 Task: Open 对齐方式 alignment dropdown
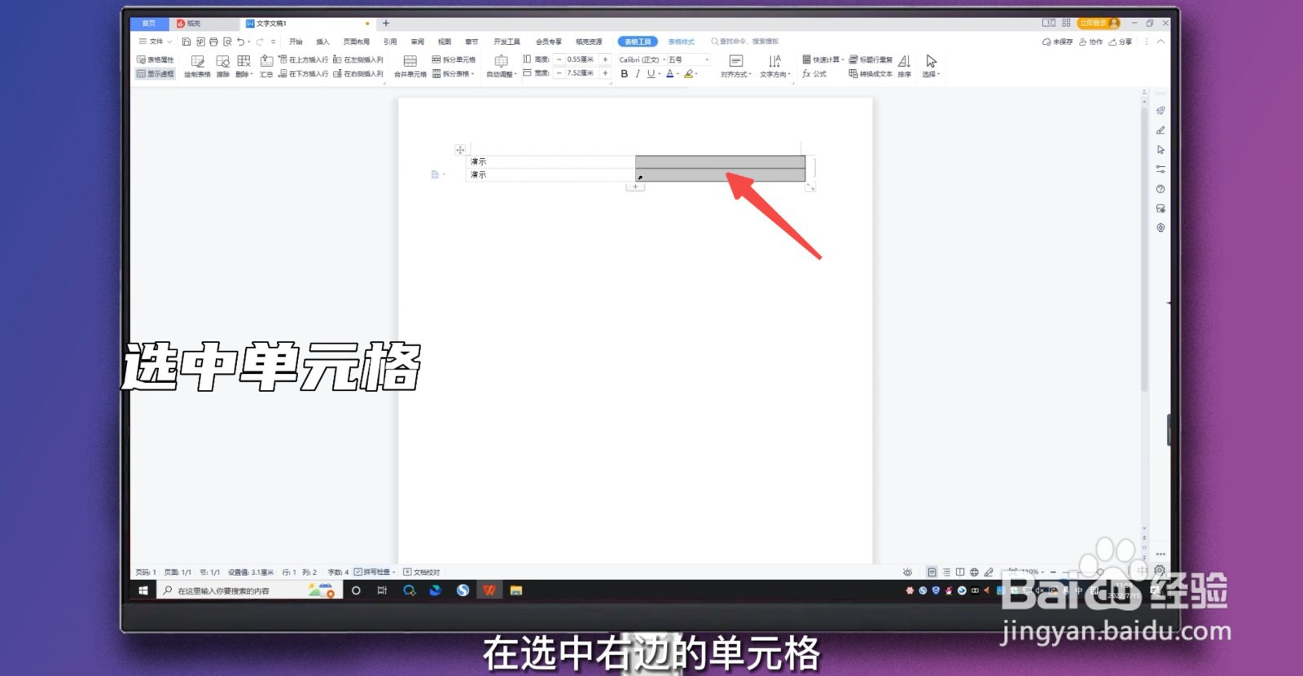click(735, 66)
